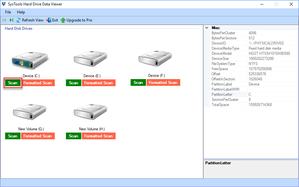Select the FileSystemType property row
Screen dimensions: 299x187
point(255,64)
